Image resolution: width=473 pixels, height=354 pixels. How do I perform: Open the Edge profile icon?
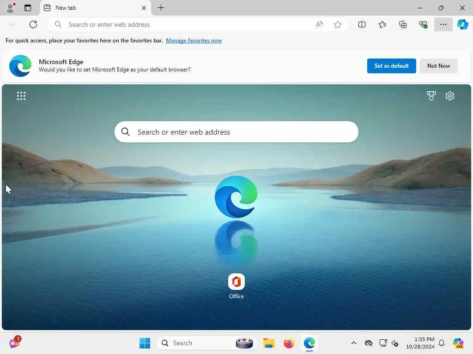coord(11,8)
